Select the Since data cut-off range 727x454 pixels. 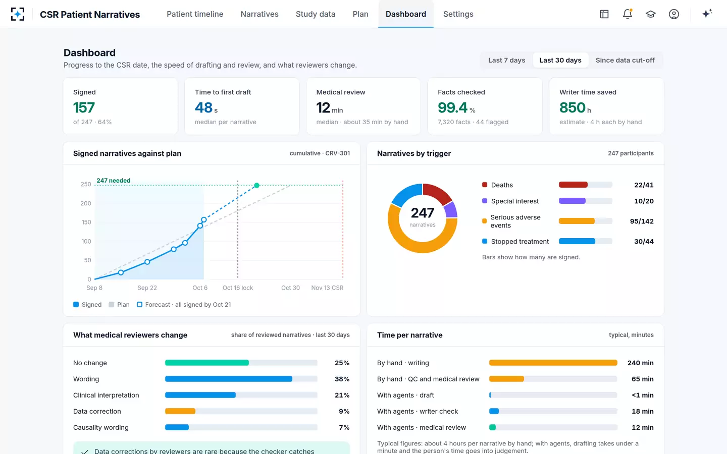coord(625,60)
